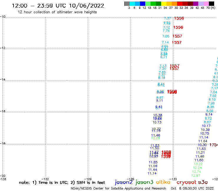Click the gray swatch in the color scale
Viewport: 218px width, 191px height.
coord(127,4)
